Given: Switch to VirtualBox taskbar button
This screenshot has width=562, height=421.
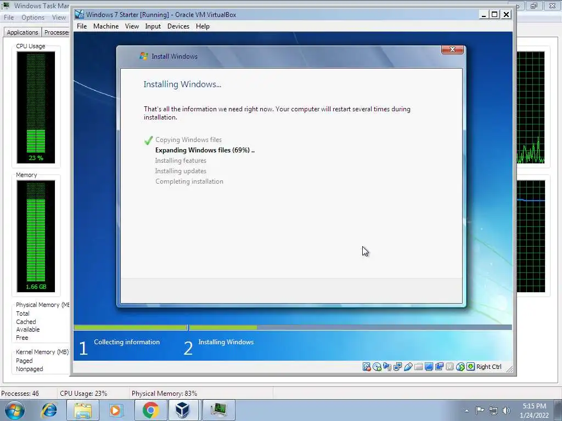Looking at the screenshot, I should [183, 410].
